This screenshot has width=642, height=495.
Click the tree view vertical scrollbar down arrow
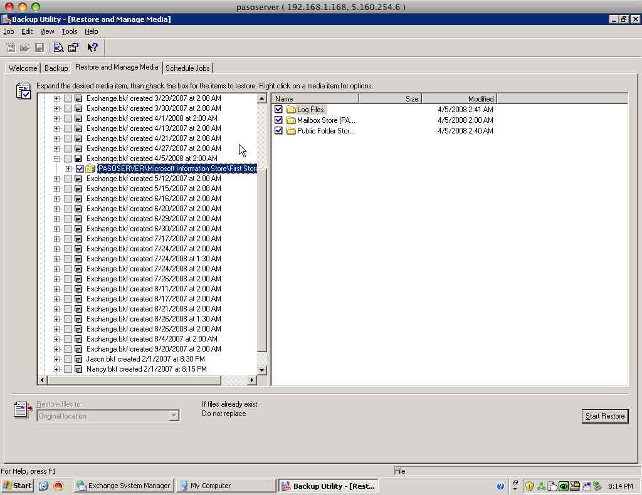[263, 370]
